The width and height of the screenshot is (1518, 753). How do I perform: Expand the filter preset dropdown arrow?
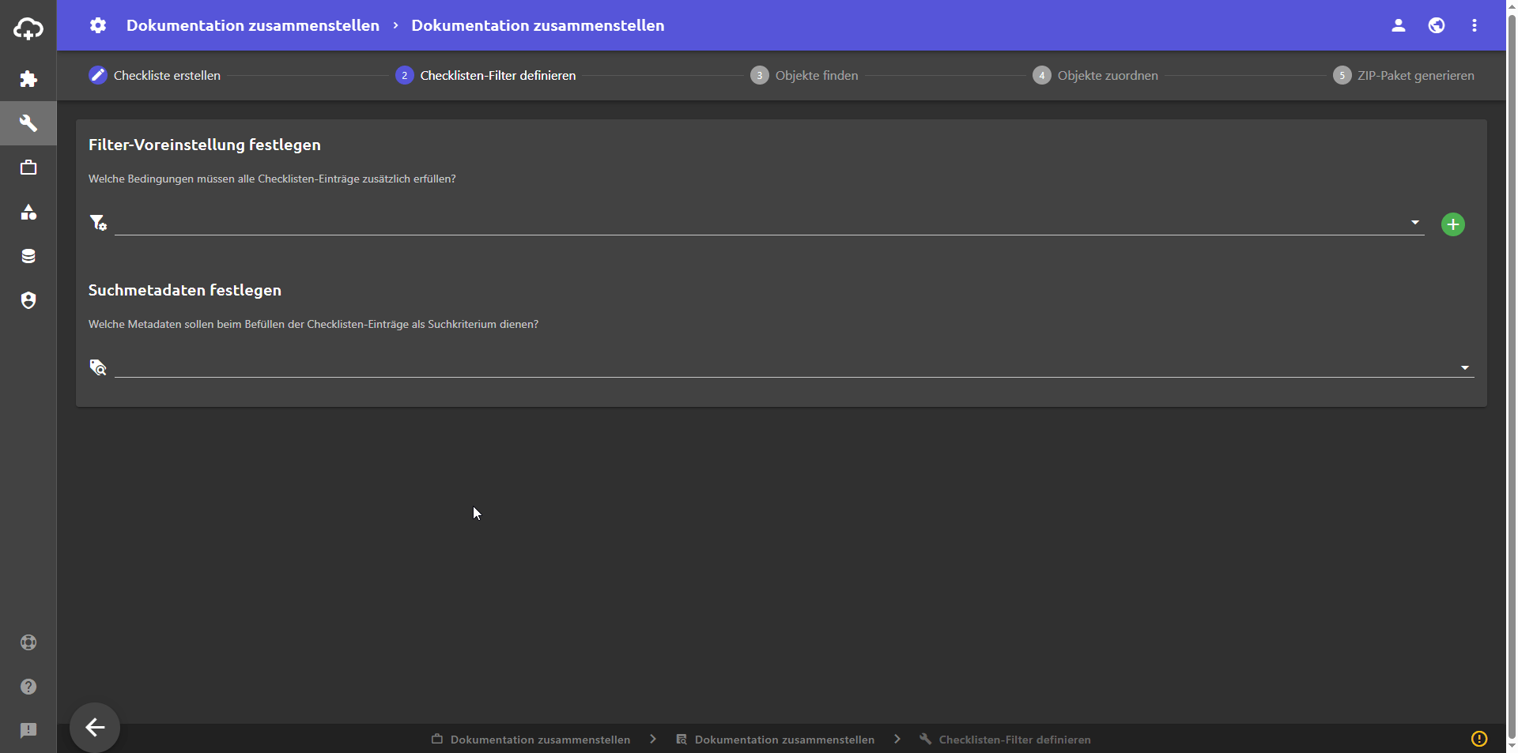coord(1414,223)
